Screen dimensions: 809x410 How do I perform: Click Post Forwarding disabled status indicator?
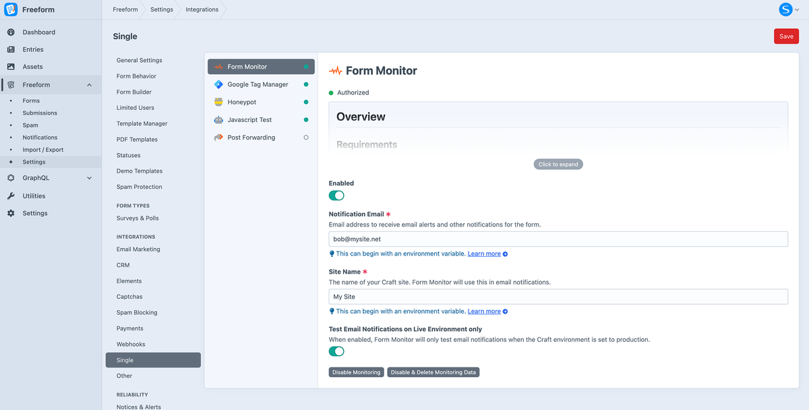click(306, 138)
